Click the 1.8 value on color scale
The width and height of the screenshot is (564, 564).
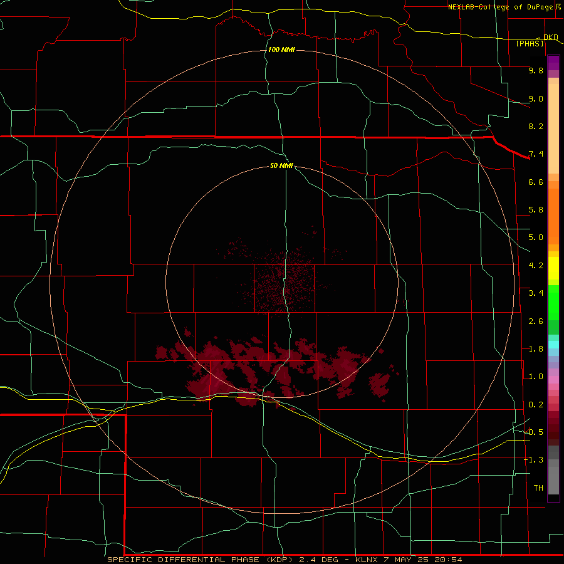(536, 349)
